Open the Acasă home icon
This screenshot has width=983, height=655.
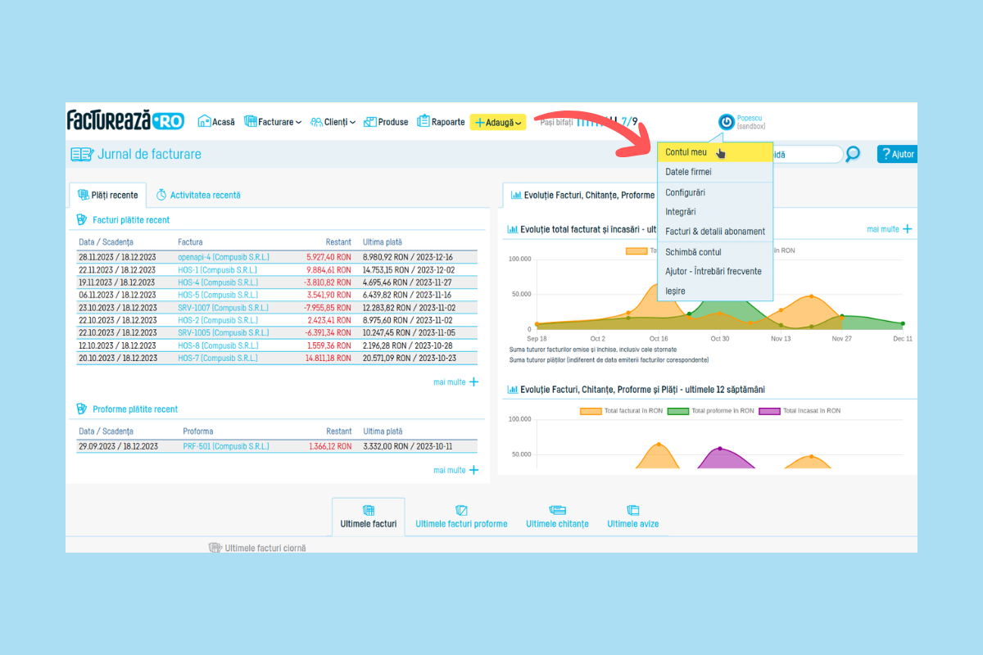(205, 121)
